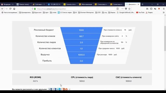Switch to the 151.248.122.146 tab
This screenshot has height=93, width=166.
(x=54, y=4)
